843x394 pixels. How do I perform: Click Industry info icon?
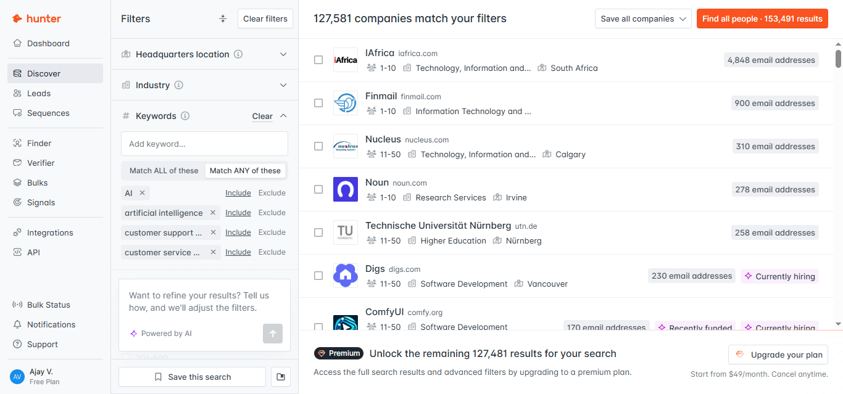(179, 85)
